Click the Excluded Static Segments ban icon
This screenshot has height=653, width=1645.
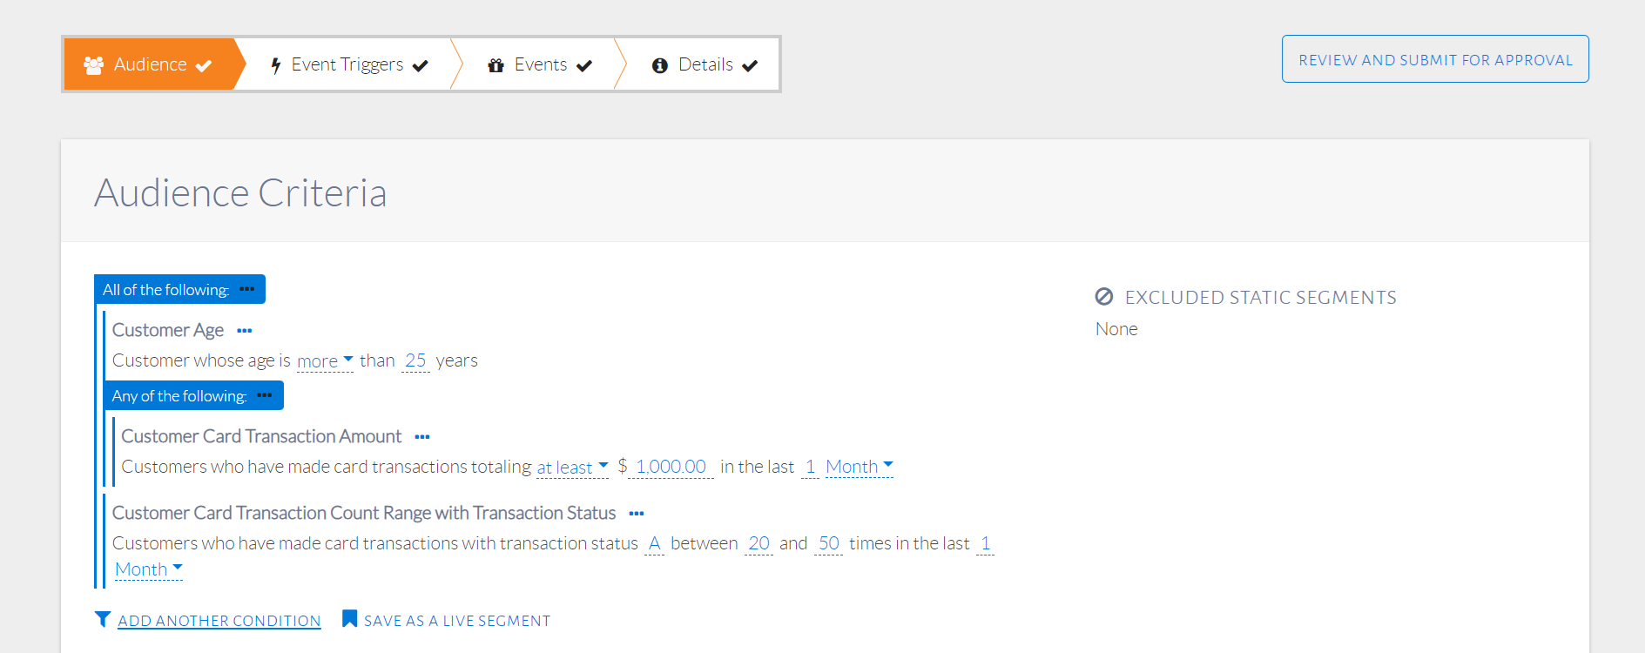(x=1104, y=297)
